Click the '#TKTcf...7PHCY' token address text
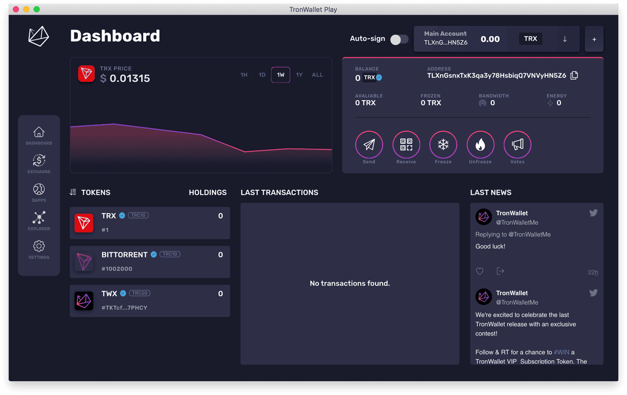627x395 pixels. [124, 308]
